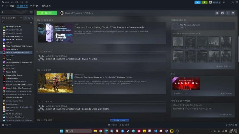
Task: Open the Library tab (라이브러리)
Action: click(22, 6)
